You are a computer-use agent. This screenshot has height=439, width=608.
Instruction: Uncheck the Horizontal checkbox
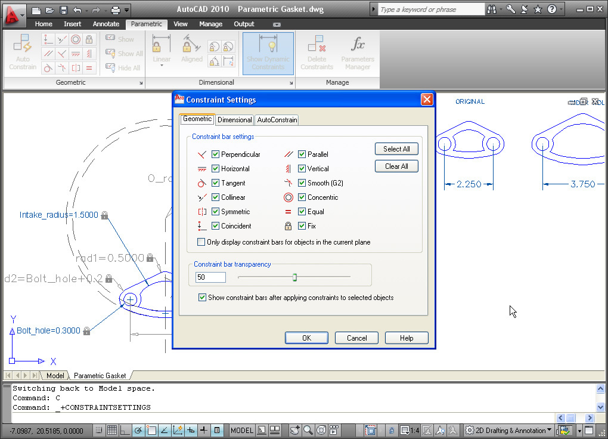tap(216, 168)
